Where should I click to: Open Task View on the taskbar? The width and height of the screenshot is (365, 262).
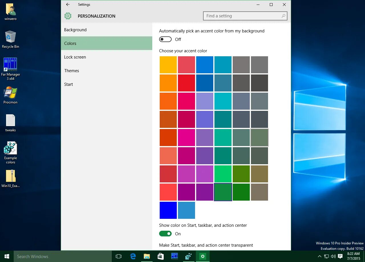coord(119,256)
